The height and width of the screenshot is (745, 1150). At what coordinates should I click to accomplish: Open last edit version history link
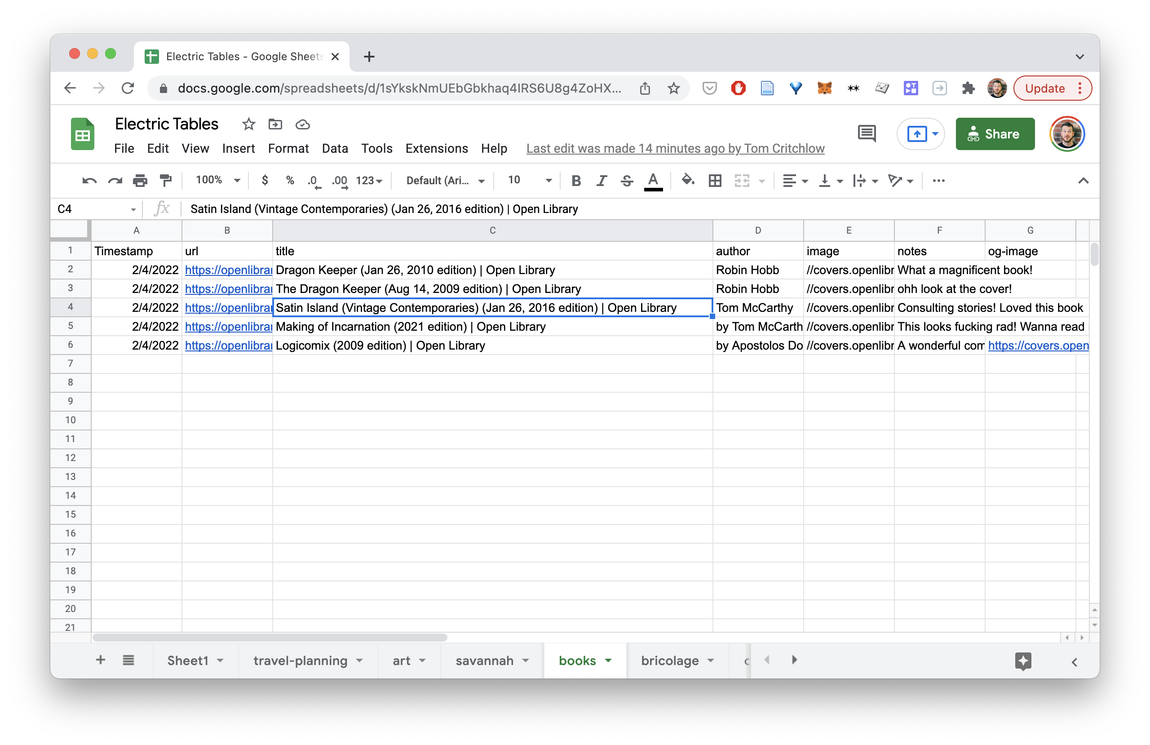675,148
